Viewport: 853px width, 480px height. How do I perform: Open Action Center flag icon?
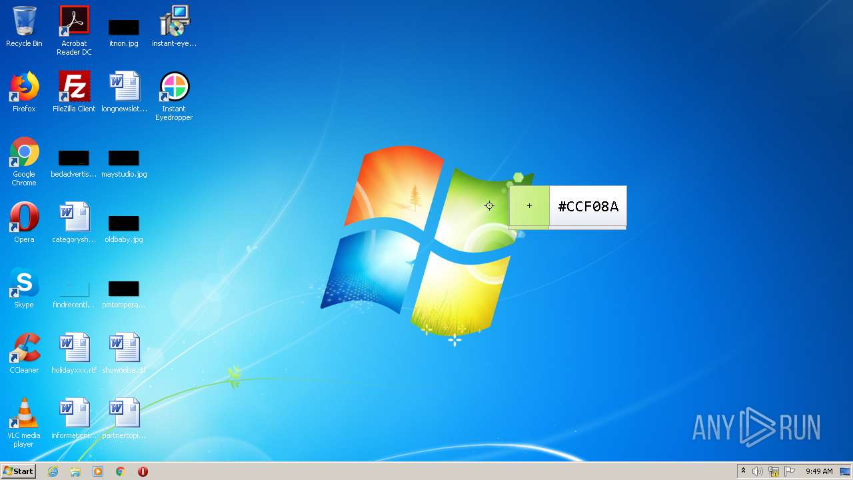coord(790,471)
